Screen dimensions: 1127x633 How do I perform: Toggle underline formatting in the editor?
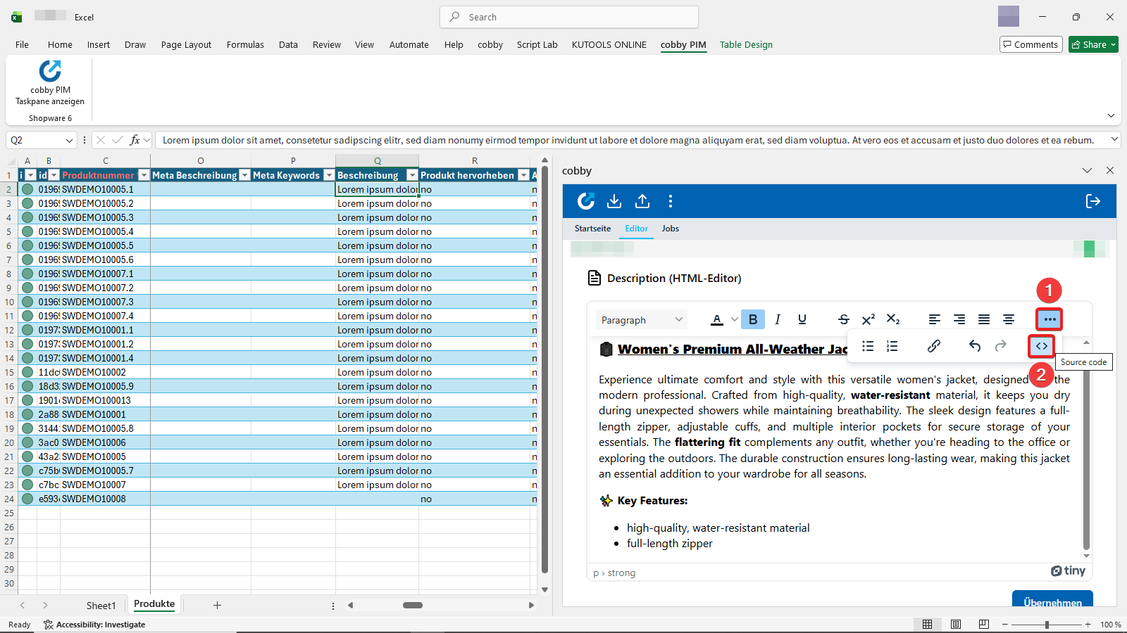[x=802, y=319]
